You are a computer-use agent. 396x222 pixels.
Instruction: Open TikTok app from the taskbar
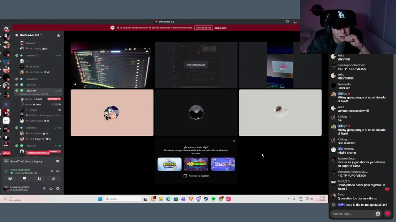click(228, 199)
